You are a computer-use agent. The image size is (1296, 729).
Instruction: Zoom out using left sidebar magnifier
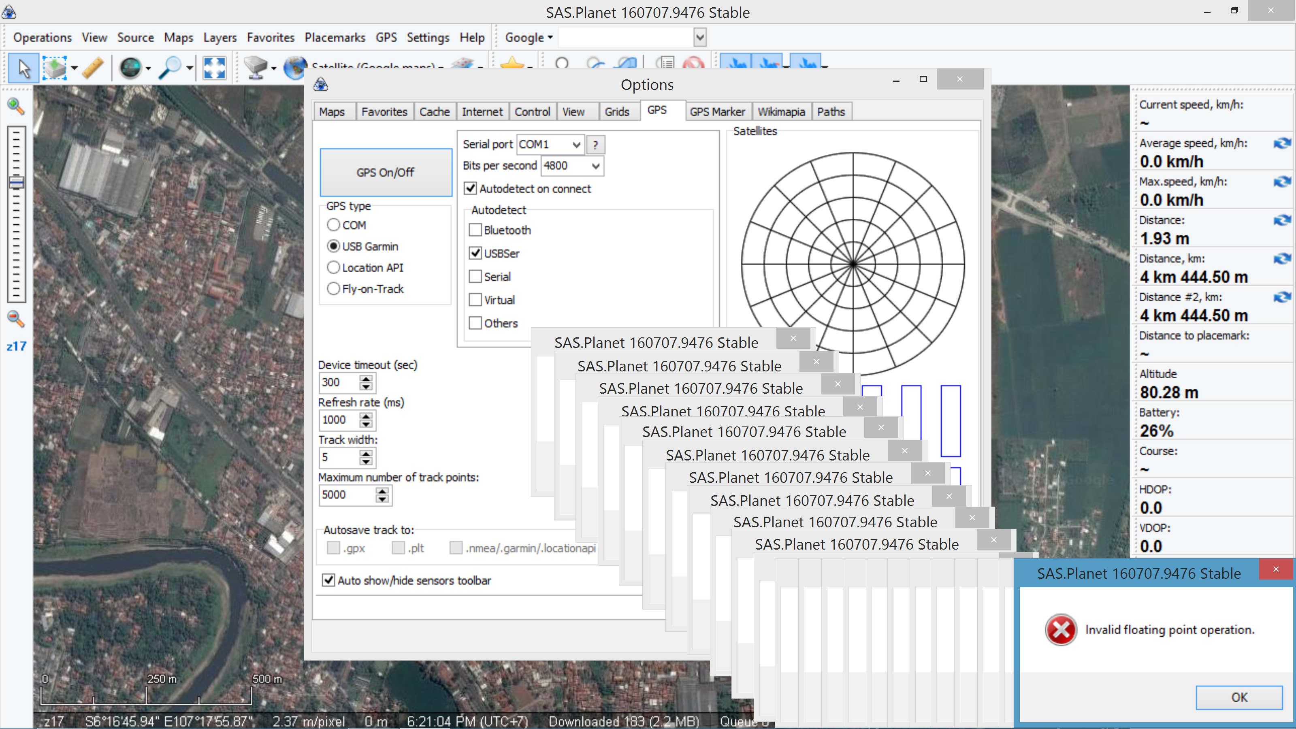pos(16,318)
